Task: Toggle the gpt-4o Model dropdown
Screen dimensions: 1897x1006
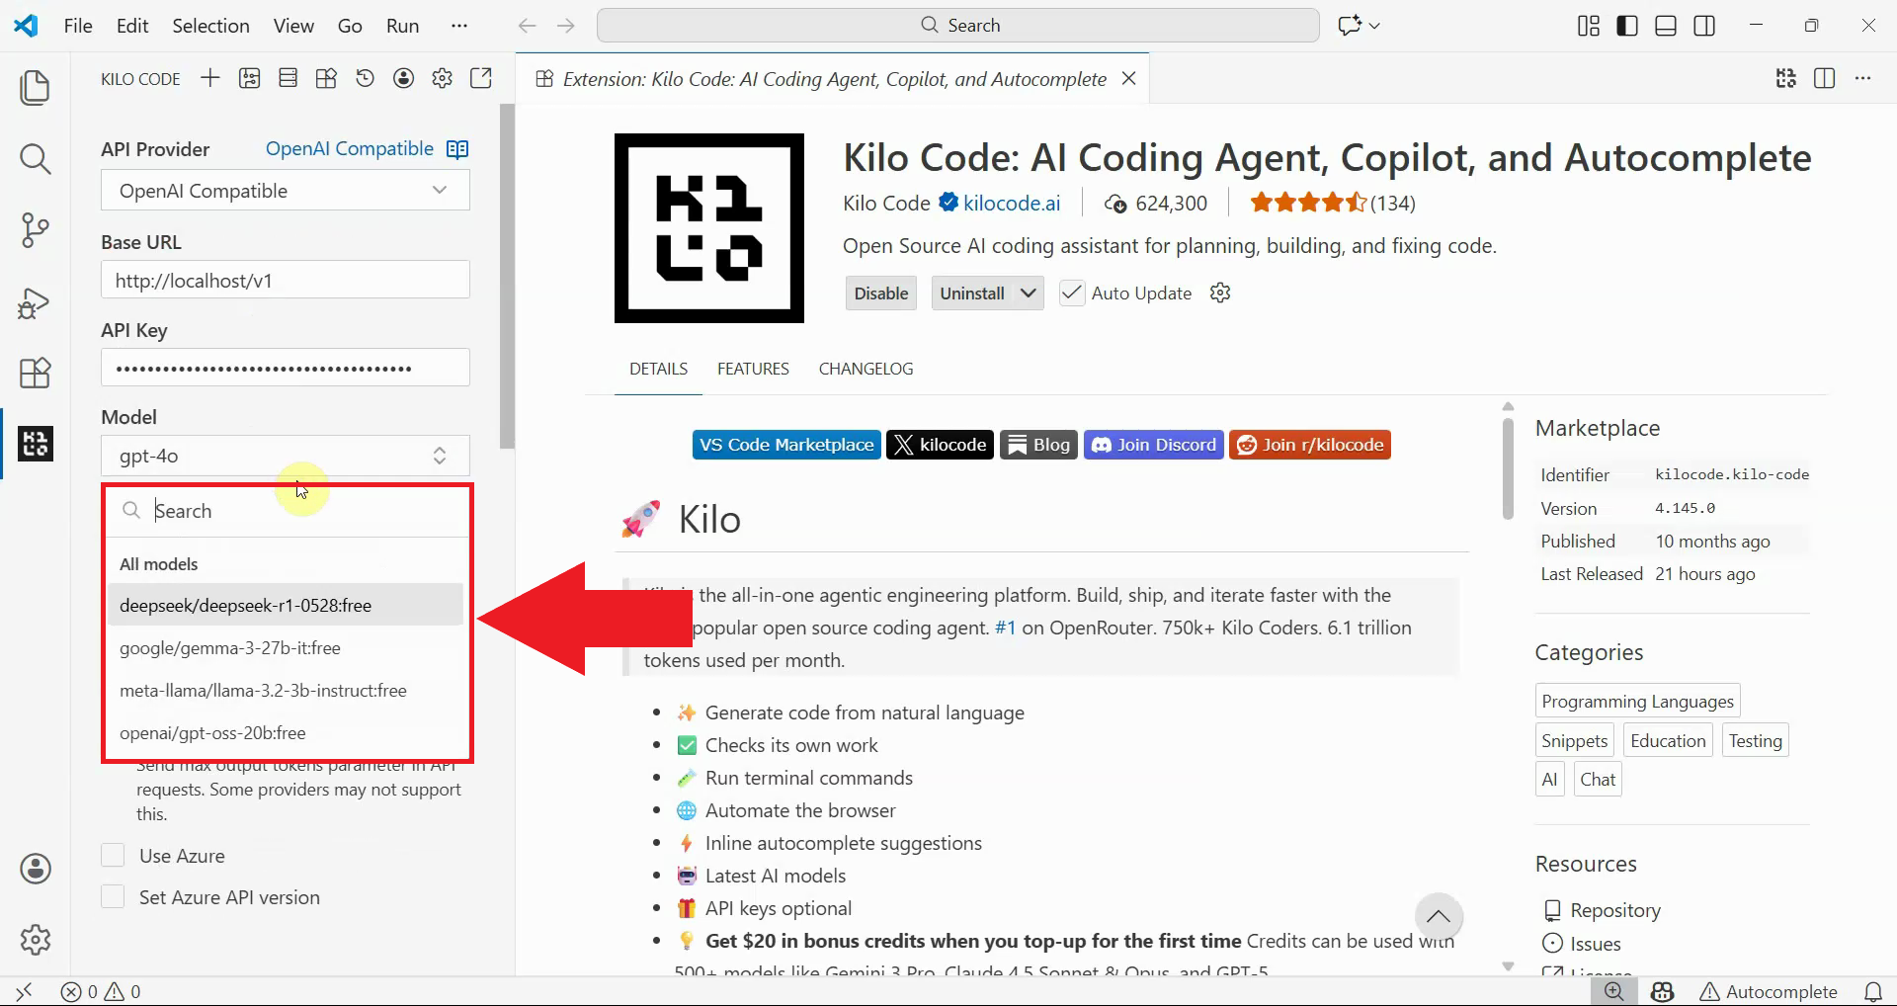Action: coord(285,456)
